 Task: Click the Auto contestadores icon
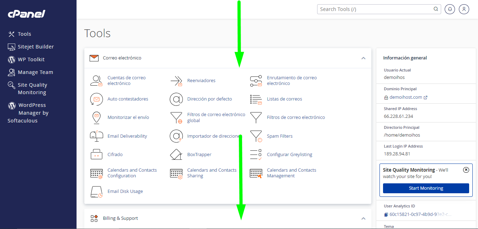click(x=128, y=99)
